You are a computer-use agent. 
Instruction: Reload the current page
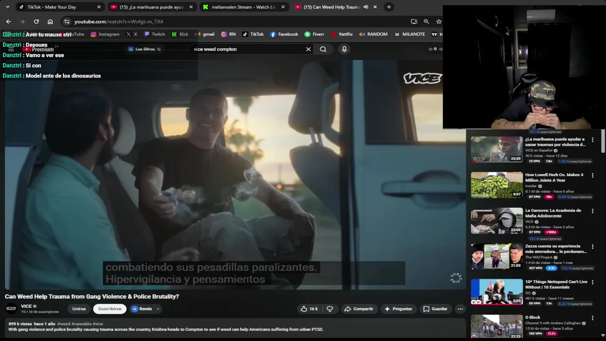[x=36, y=21]
